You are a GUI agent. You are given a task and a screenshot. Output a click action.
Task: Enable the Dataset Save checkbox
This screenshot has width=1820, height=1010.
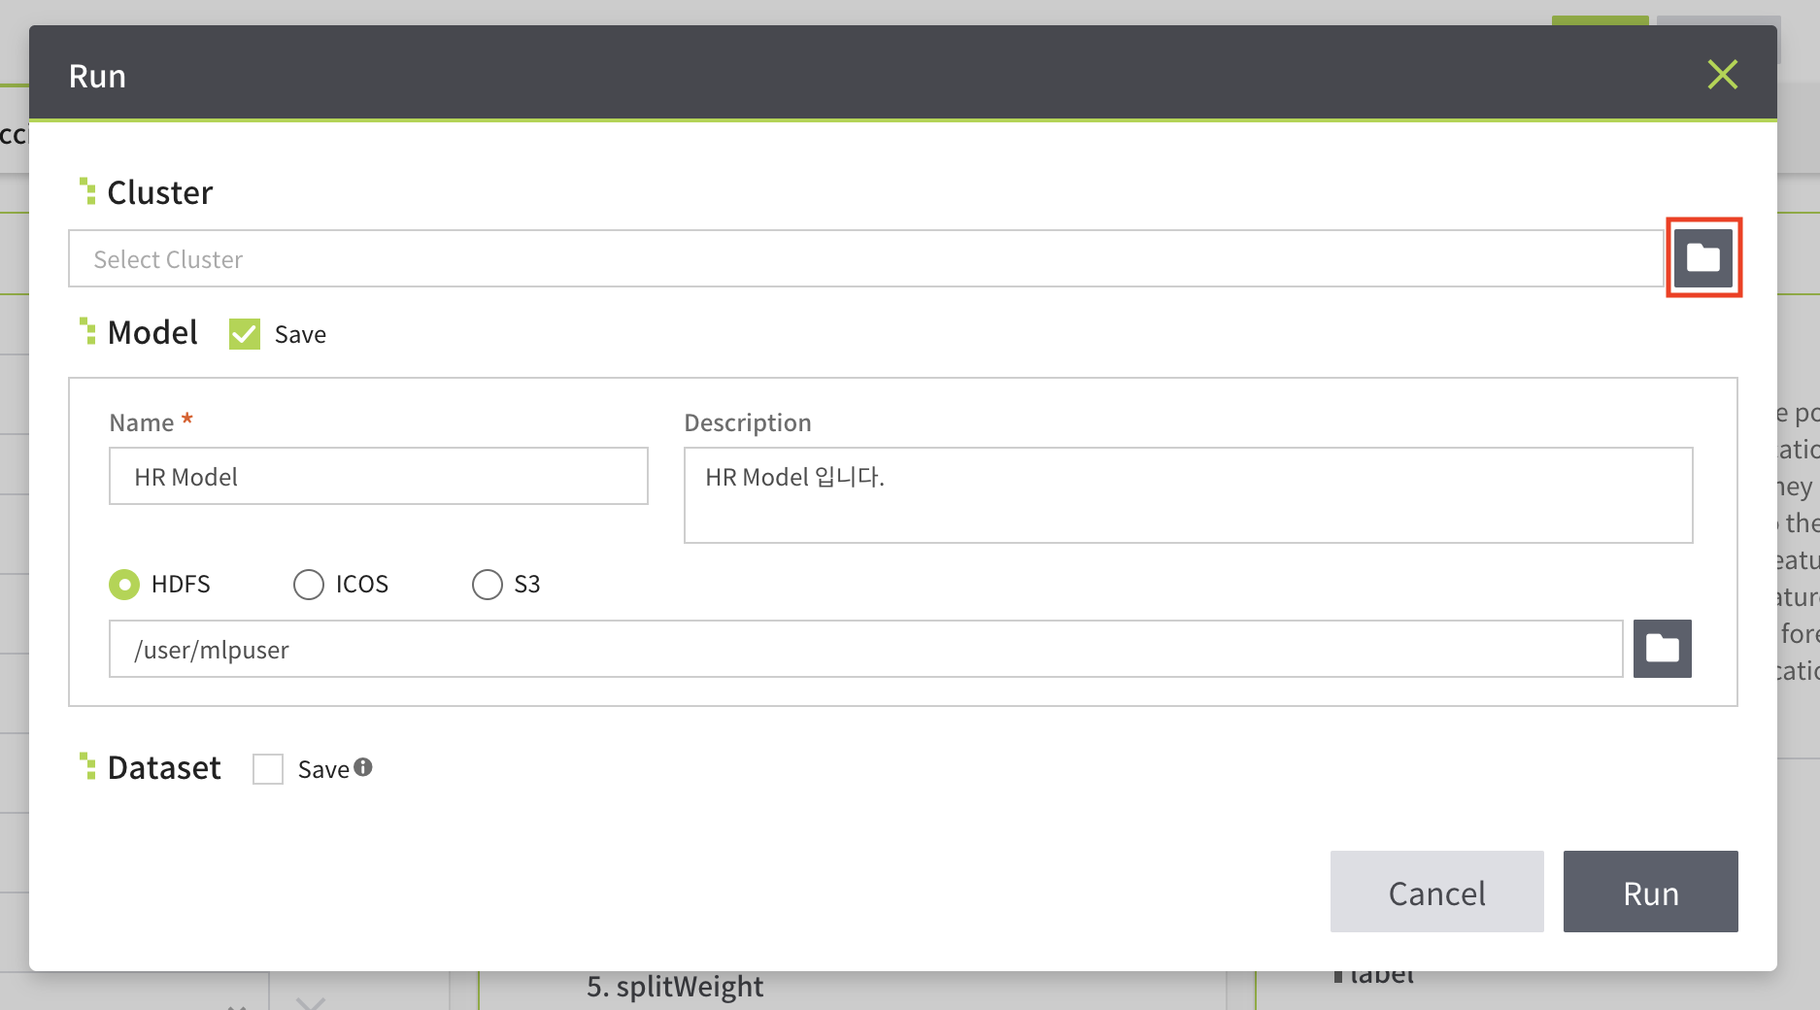268,769
